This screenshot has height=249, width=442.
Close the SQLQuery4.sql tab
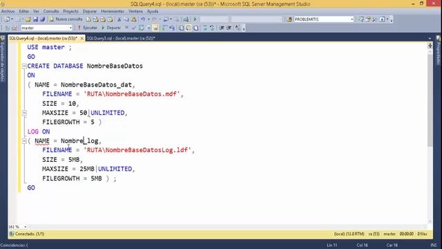pos(82,38)
